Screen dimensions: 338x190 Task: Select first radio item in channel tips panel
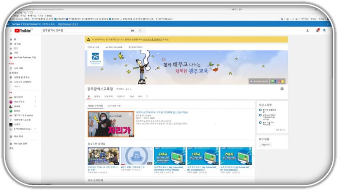261,110
